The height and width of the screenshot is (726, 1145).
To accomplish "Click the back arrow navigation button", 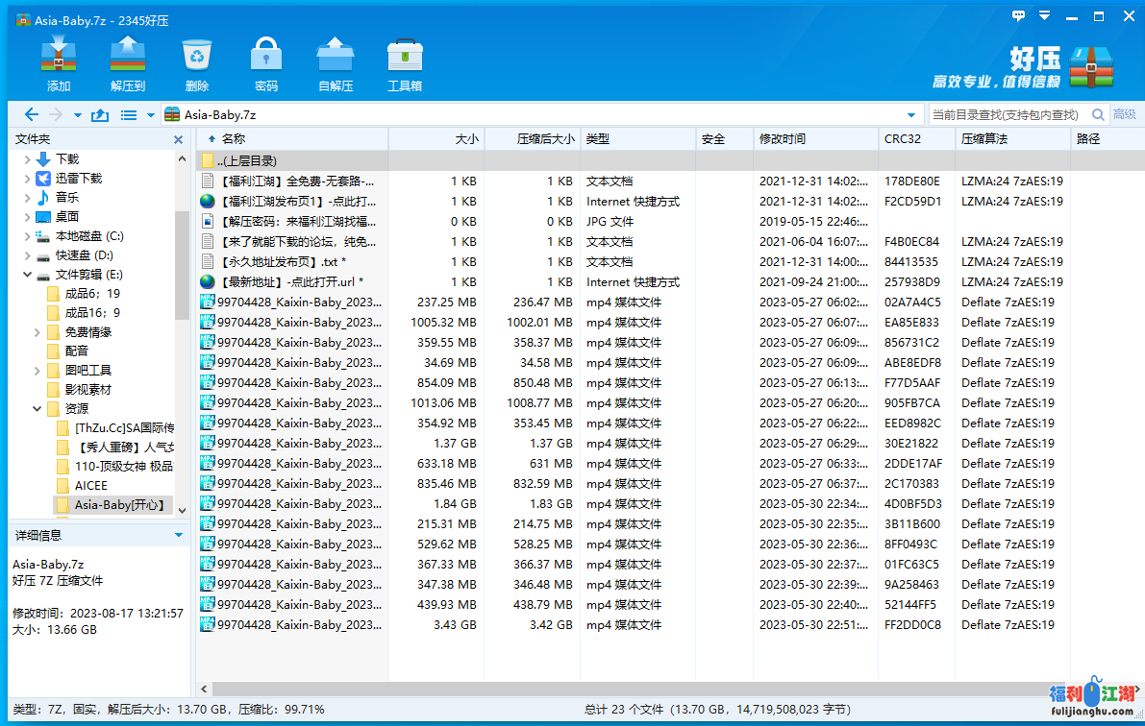I will pyautogui.click(x=31, y=115).
